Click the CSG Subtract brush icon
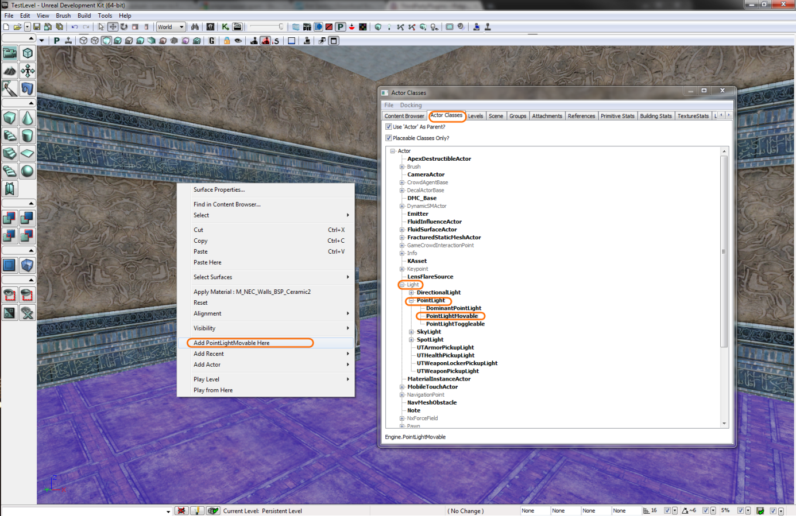This screenshot has height=516, width=796. pos(28,218)
